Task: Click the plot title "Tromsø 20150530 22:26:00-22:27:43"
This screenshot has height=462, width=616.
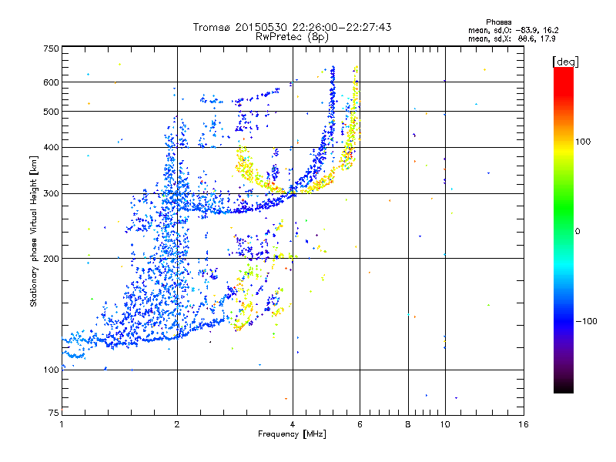Action: click(x=292, y=27)
